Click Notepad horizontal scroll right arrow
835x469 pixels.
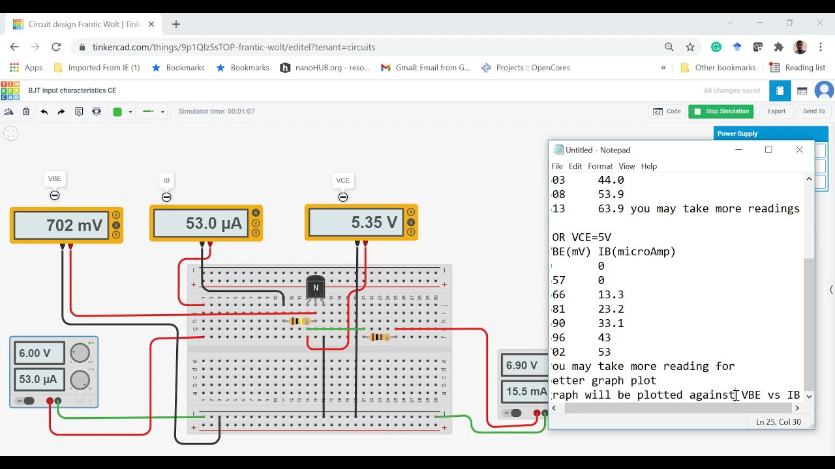[797, 408]
